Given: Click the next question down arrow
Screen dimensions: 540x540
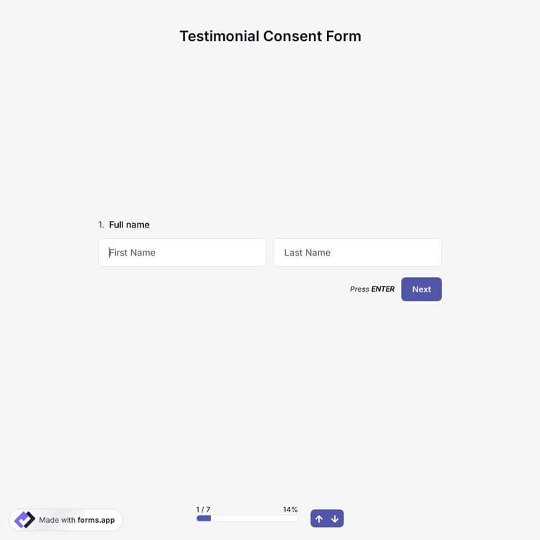Looking at the screenshot, I should [335, 518].
